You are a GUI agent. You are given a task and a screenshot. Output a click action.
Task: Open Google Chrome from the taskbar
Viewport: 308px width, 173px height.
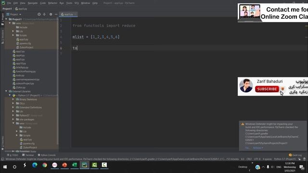(45, 165)
